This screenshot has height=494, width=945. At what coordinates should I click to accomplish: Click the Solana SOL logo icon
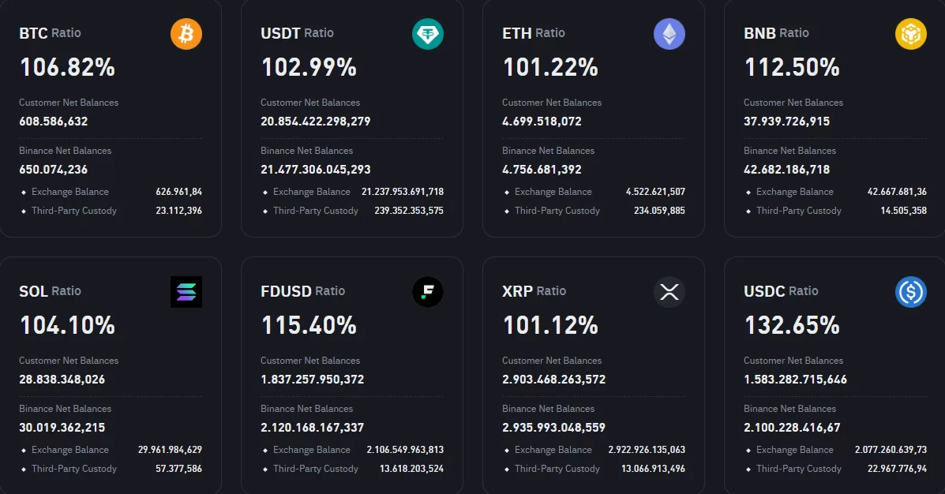pyautogui.click(x=186, y=292)
